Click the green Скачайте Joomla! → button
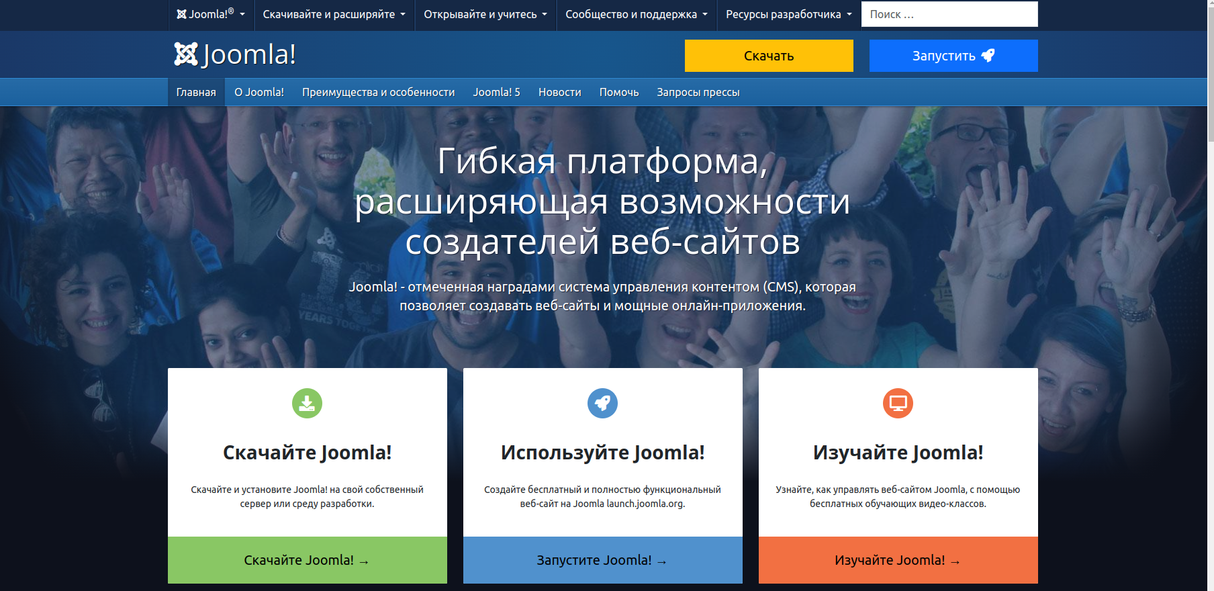 308,560
